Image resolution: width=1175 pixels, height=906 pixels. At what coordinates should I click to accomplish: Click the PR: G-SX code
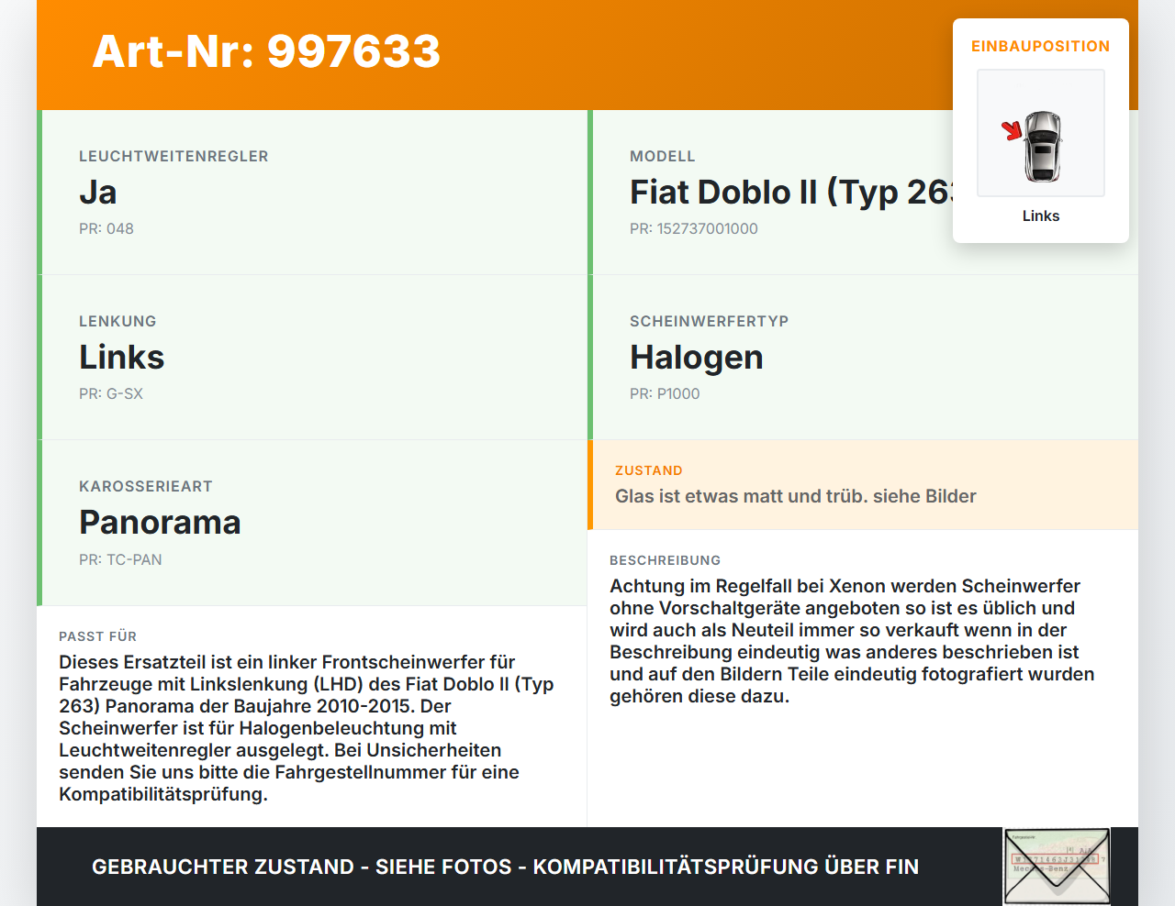point(111,393)
